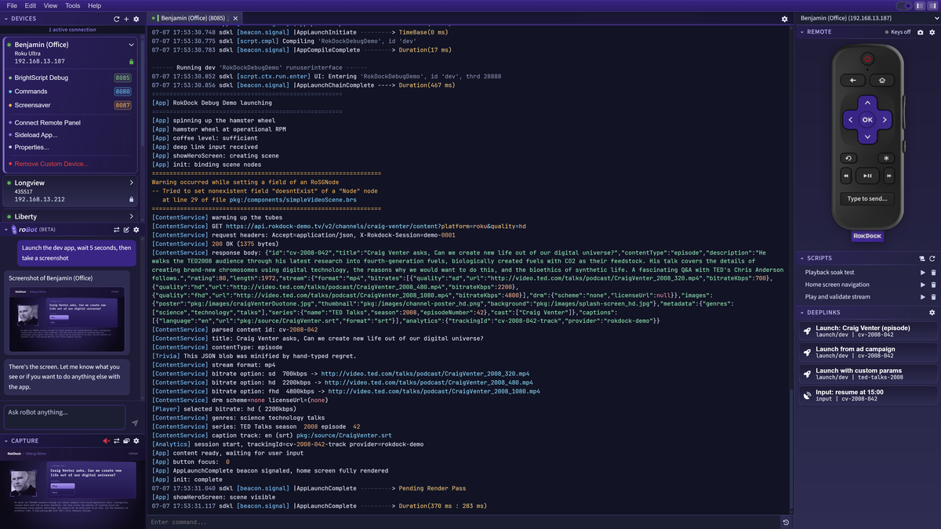Viewport: 941px width, 529px height.
Task: Run the Playback soak test script
Action: [x=922, y=273]
